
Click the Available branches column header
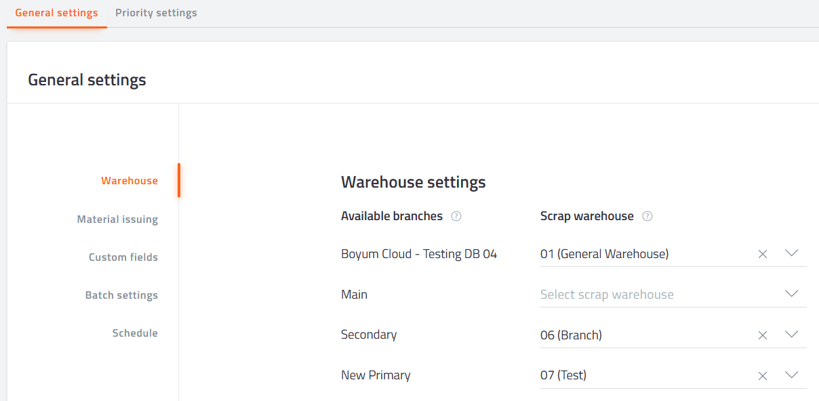click(392, 216)
